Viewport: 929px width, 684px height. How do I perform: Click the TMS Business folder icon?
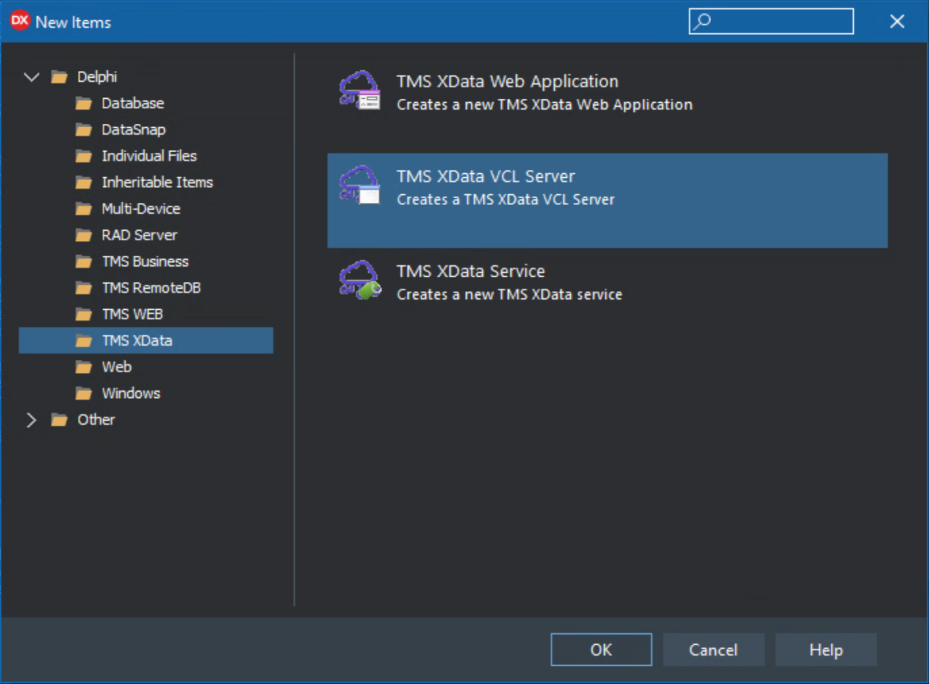(84, 262)
